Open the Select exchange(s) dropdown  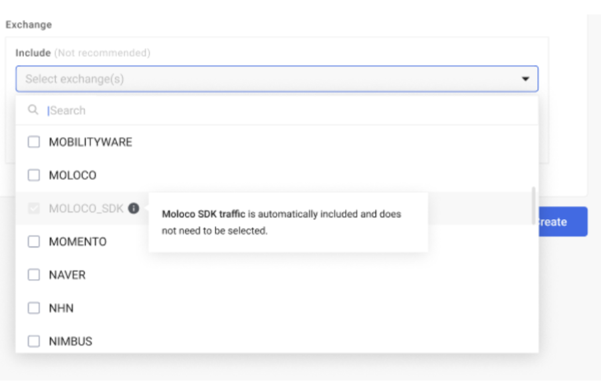[277, 79]
